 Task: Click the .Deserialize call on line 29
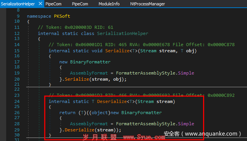[x=79, y=130]
